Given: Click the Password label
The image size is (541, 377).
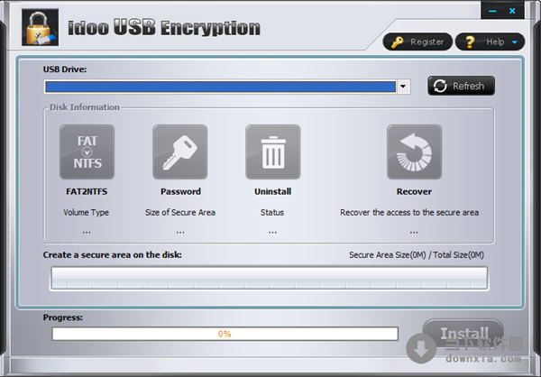Looking at the screenshot, I should coord(180,191).
